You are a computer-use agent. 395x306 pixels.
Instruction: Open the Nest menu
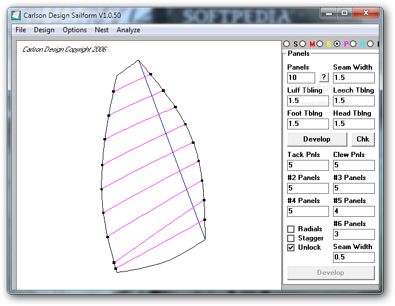102,30
